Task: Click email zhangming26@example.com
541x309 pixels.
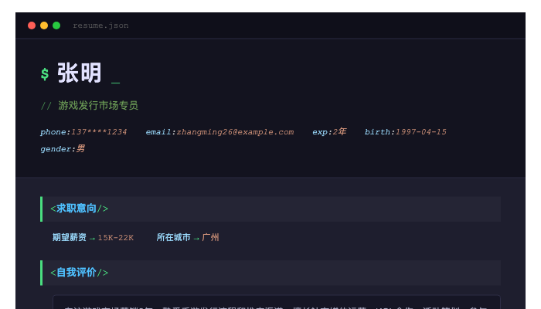Action: [235, 132]
